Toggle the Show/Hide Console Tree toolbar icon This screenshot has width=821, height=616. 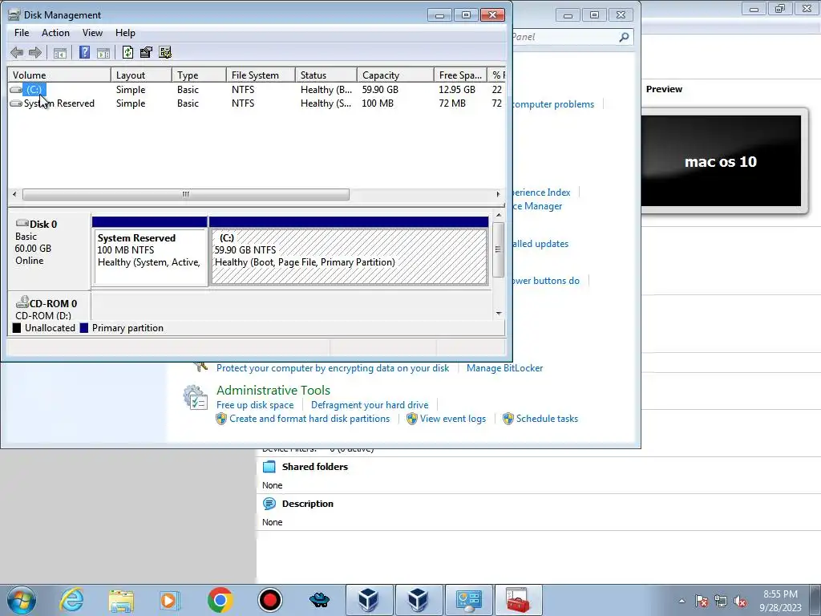pyautogui.click(x=60, y=52)
